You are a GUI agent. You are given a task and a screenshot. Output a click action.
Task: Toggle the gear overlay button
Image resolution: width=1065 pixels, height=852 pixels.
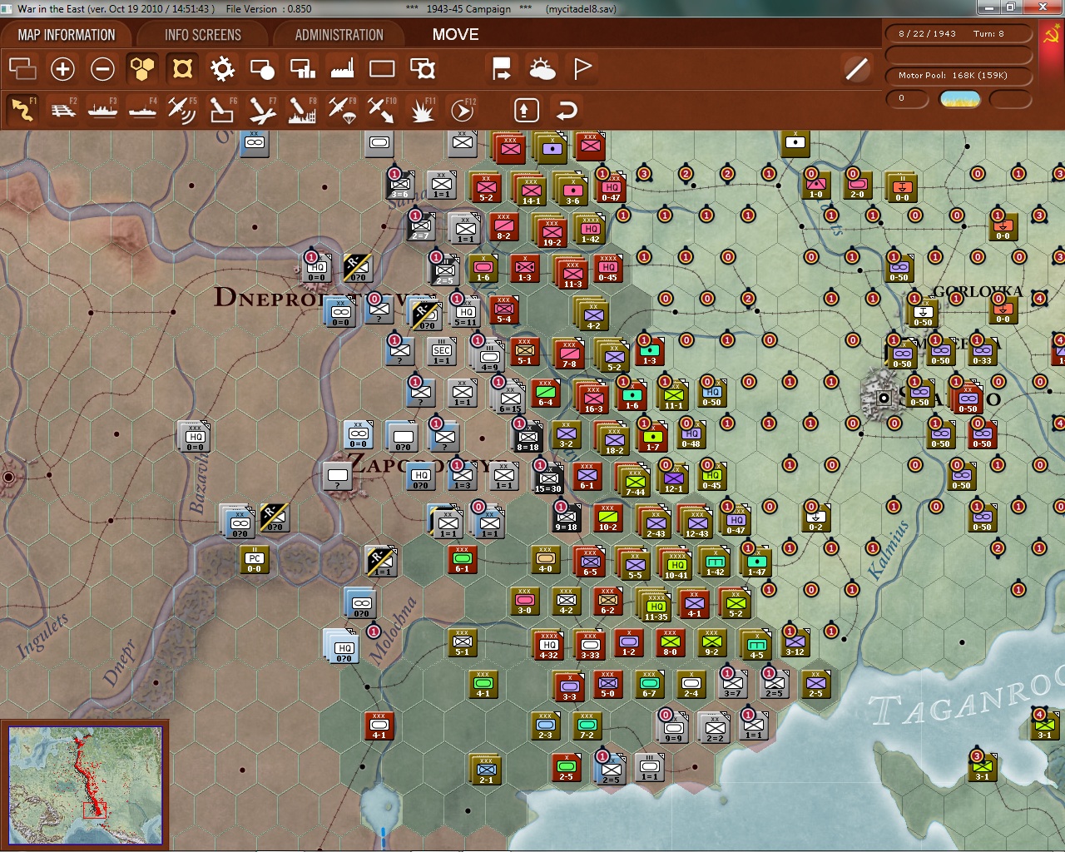click(222, 68)
